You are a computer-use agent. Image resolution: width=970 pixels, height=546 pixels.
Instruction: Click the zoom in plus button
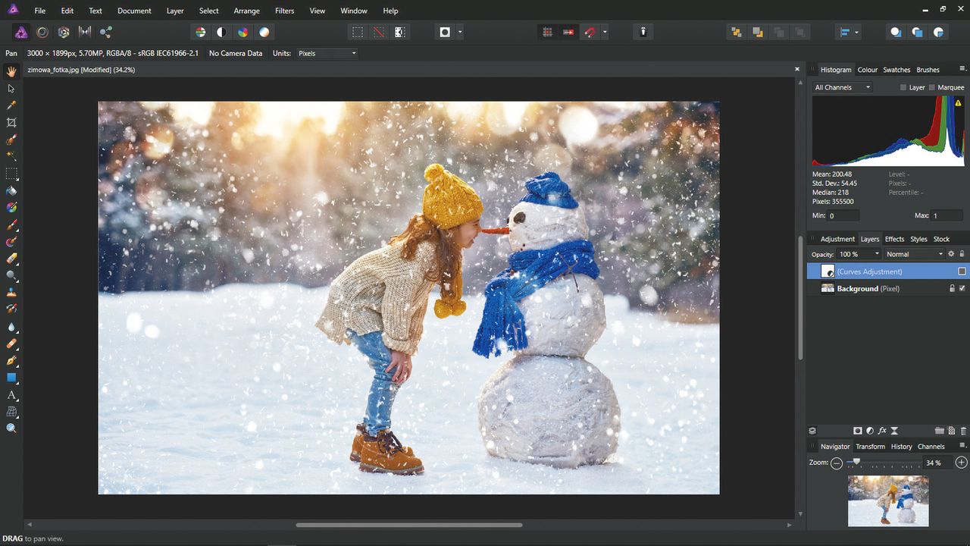point(962,463)
